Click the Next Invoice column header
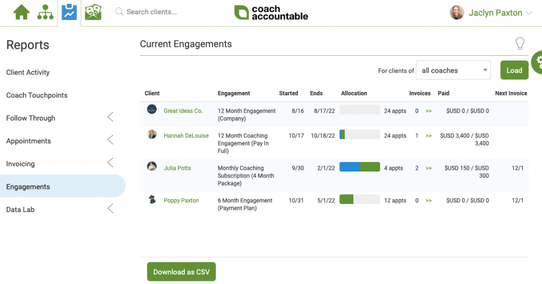Screen dimensions: 542x284 (x=511, y=93)
